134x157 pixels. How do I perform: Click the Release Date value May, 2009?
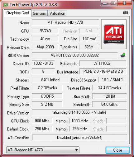[45, 47]
